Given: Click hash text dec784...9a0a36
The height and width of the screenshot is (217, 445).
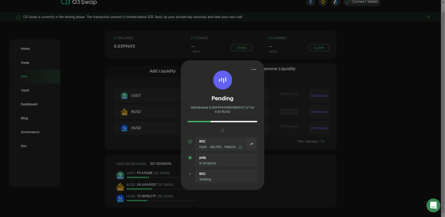Looking at the screenshot, I should click(223, 147).
